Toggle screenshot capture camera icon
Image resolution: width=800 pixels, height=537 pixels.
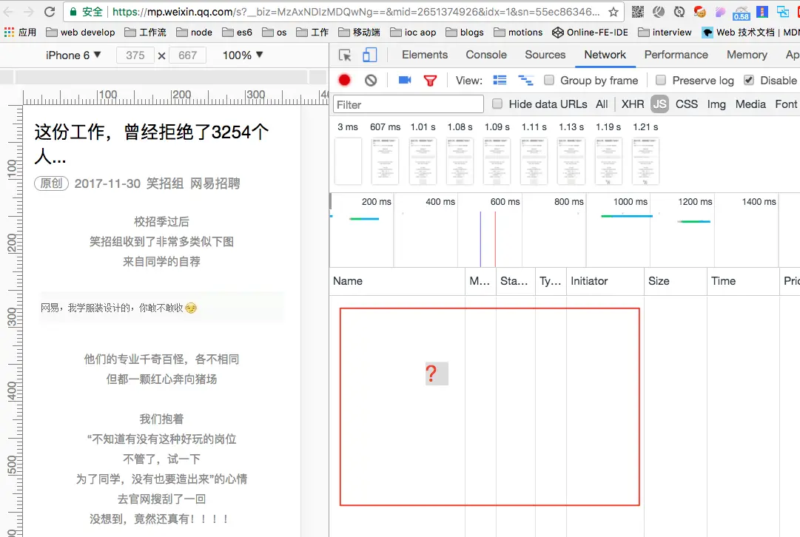coord(405,80)
